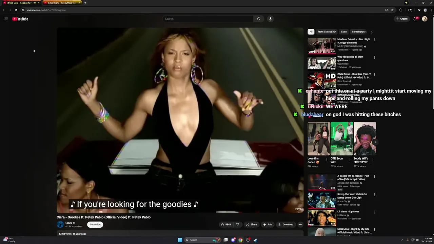Select the Ciara filter chip
This screenshot has height=244, width=434.
point(344,32)
